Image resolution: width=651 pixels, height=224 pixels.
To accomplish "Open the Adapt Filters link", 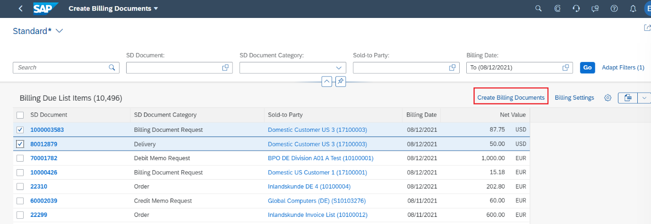I will (x=623, y=68).
